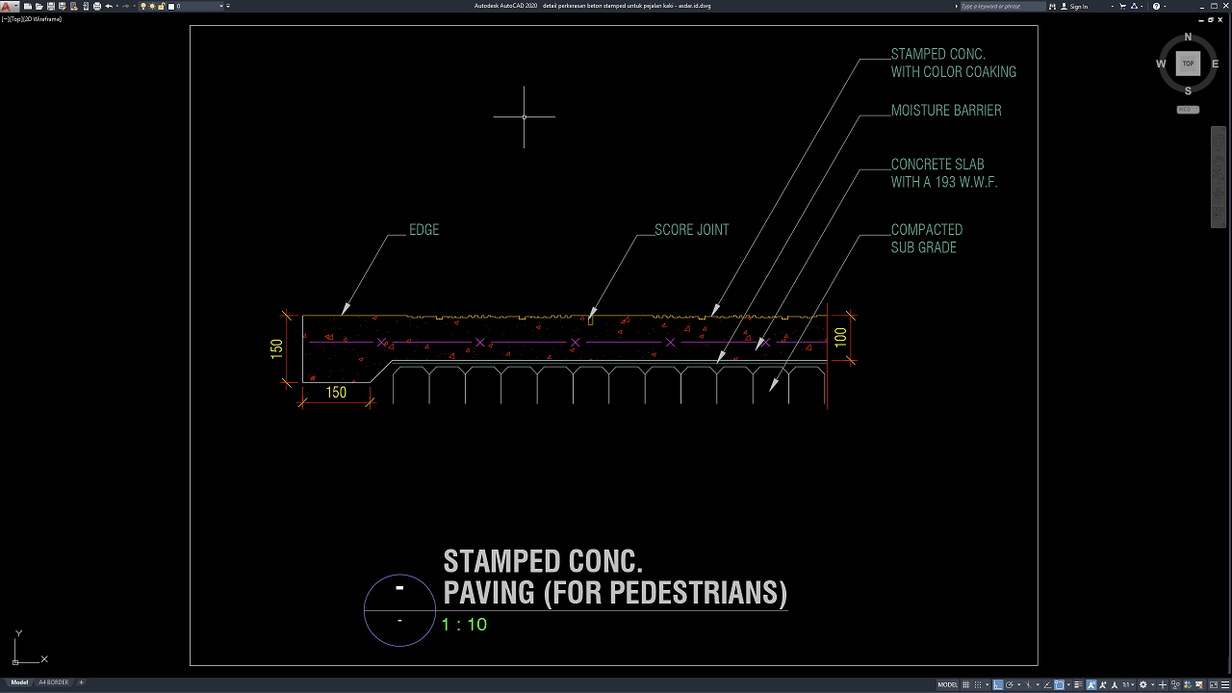Select the Model tab
The height and width of the screenshot is (693, 1232).
click(x=19, y=682)
